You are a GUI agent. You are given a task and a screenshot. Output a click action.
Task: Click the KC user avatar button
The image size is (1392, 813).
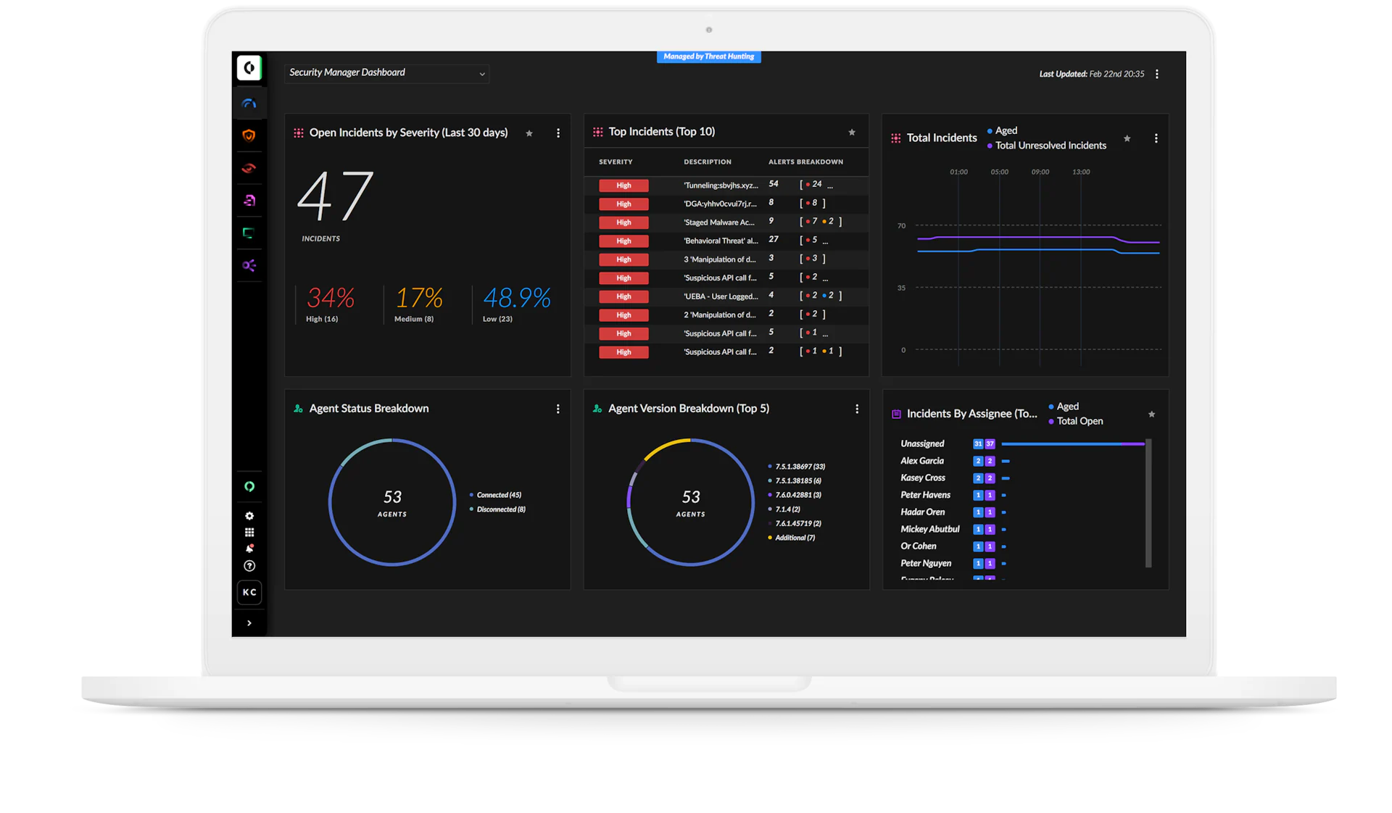point(249,592)
